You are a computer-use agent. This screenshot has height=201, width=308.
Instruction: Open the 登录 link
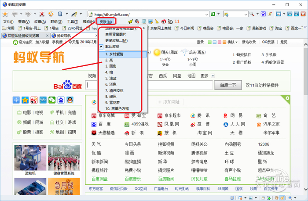tap(200, 42)
